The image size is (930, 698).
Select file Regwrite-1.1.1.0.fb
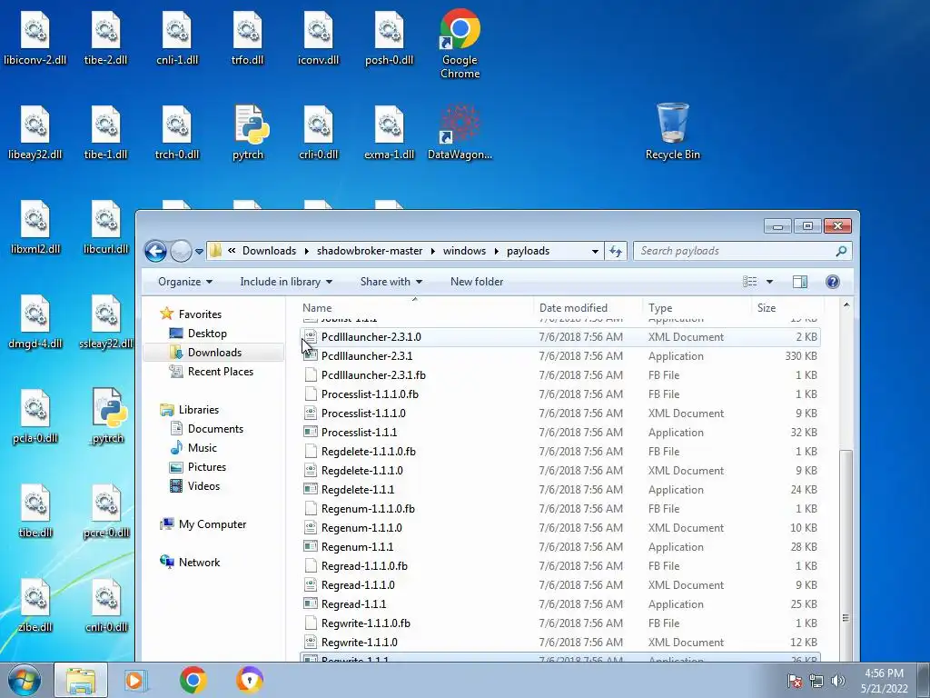coord(559,623)
